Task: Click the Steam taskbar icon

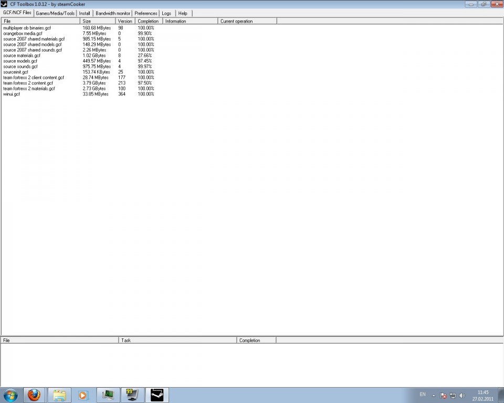Action: (x=157, y=395)
